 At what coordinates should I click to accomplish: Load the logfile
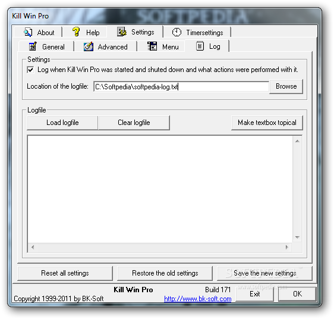pos(62,123)
